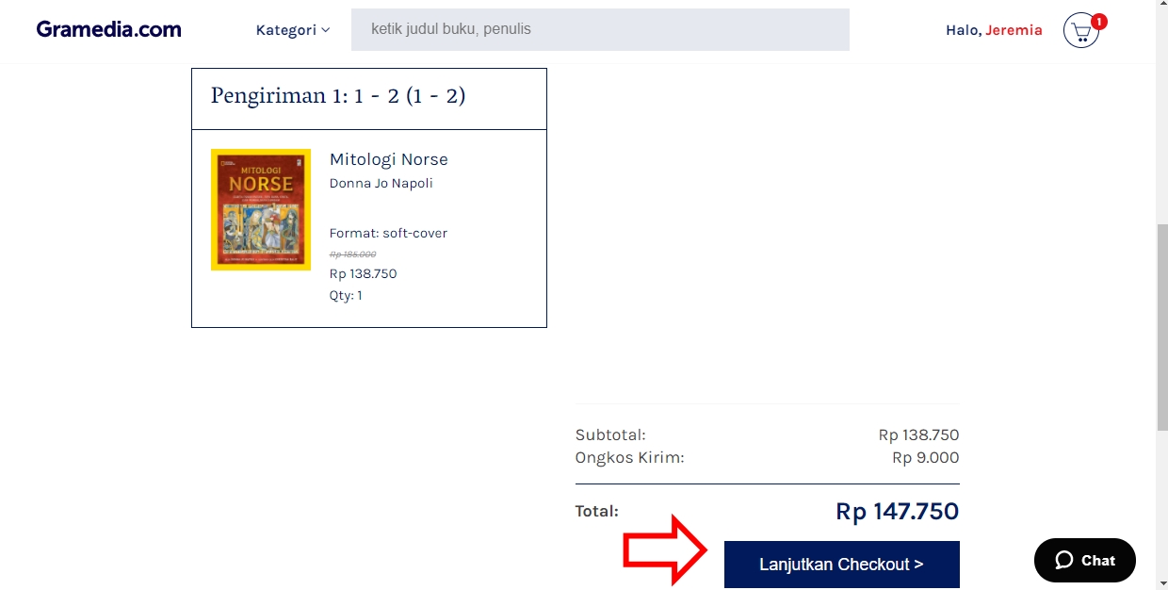This screenshot has height=590, width=1168.
Task: Expand the Kategori dropdown menu
Action: click(293, 30)
